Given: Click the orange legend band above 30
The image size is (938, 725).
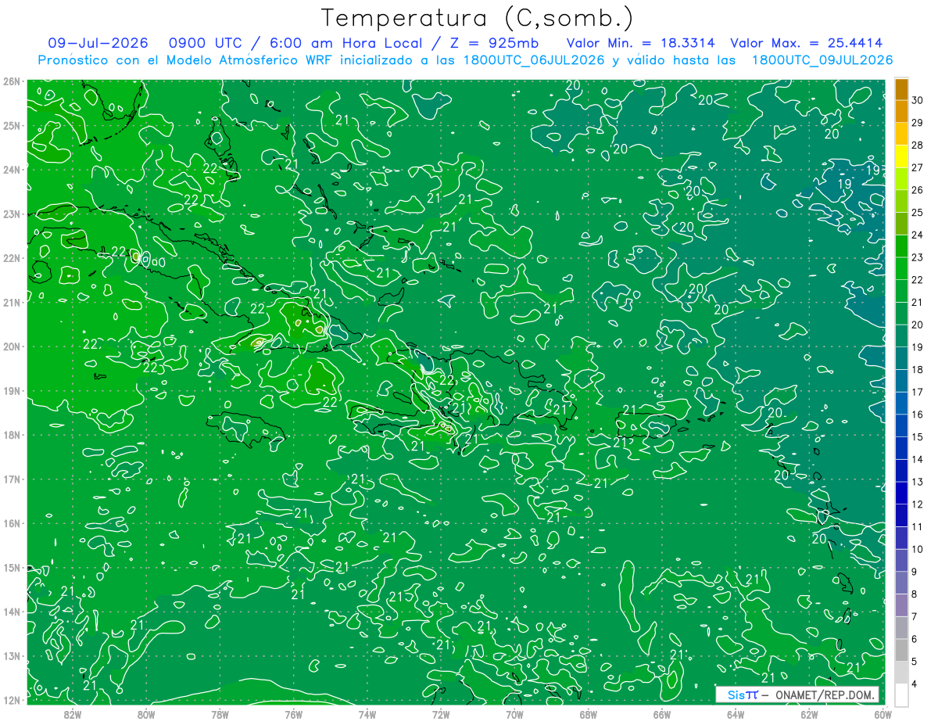Looking at the screenshot, I should point(901,89).
